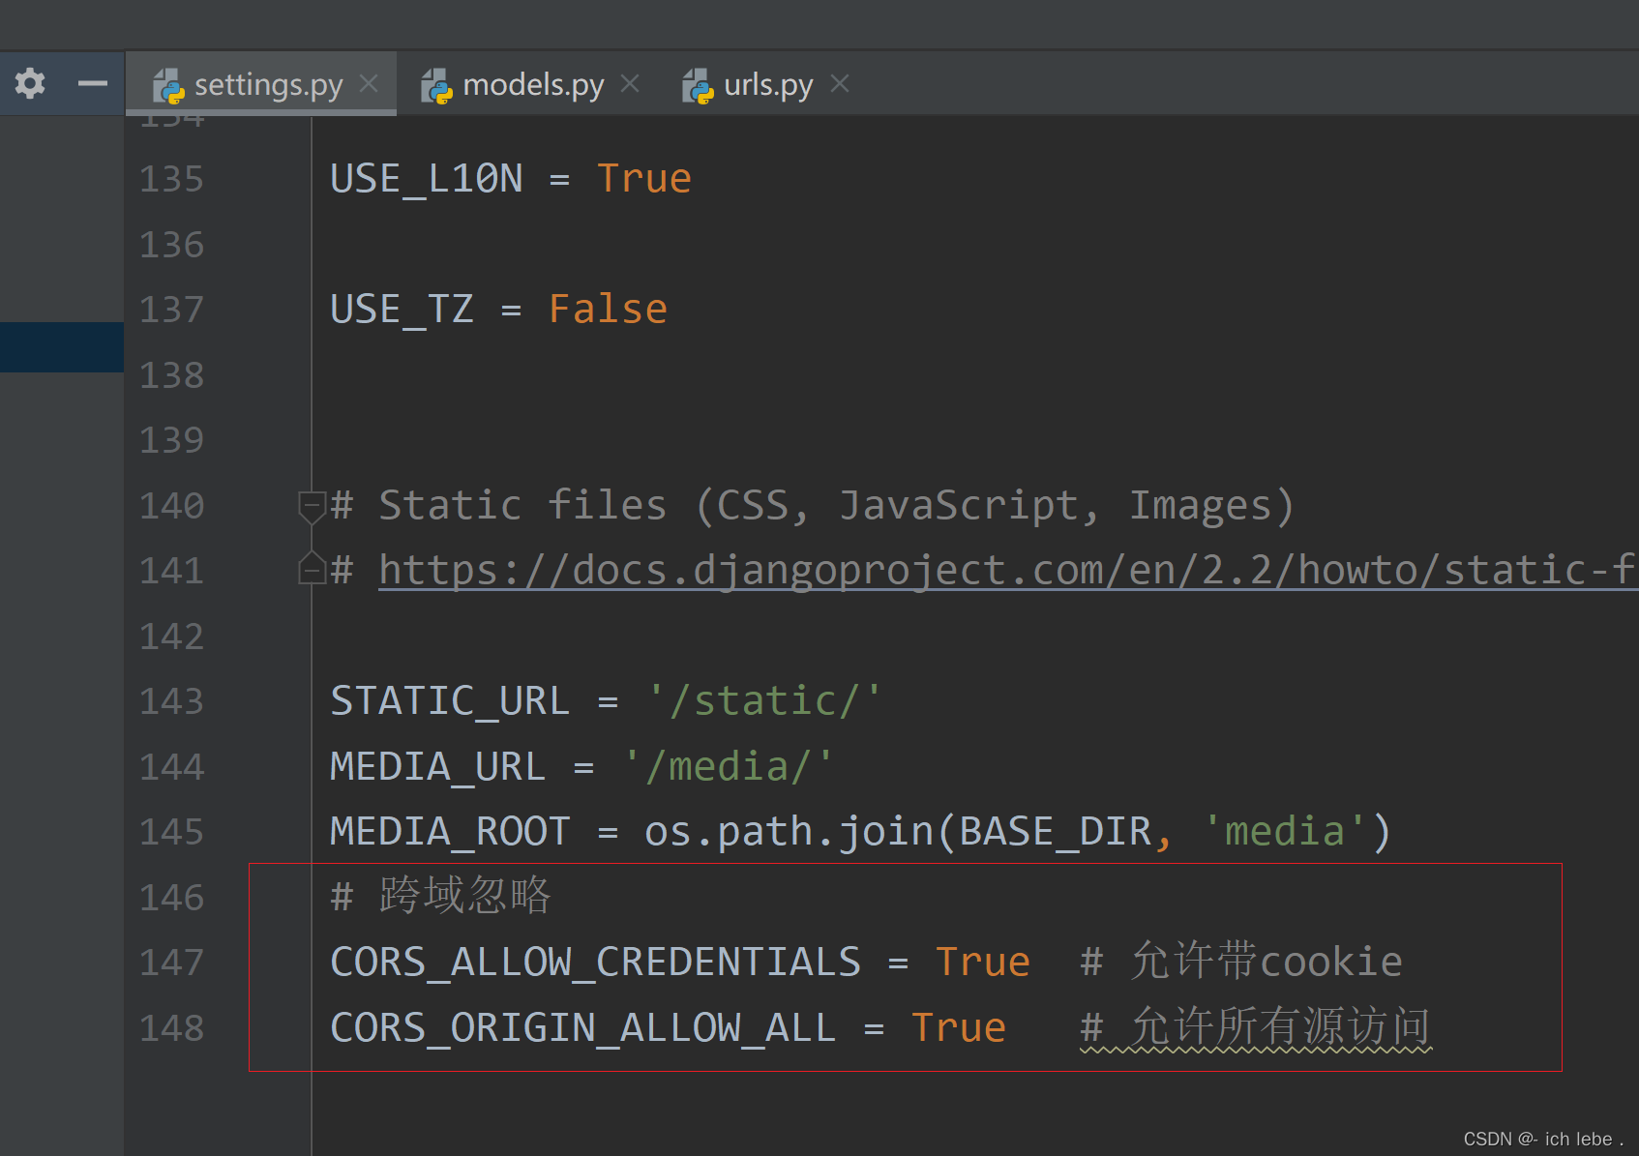Open the settings gear icon
The image size is (1639, 1156).
pos(30,83)
